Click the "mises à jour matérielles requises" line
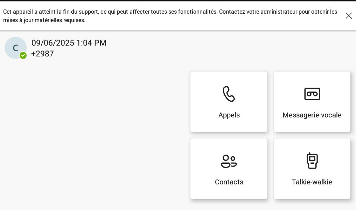 [x=44, y=20]
